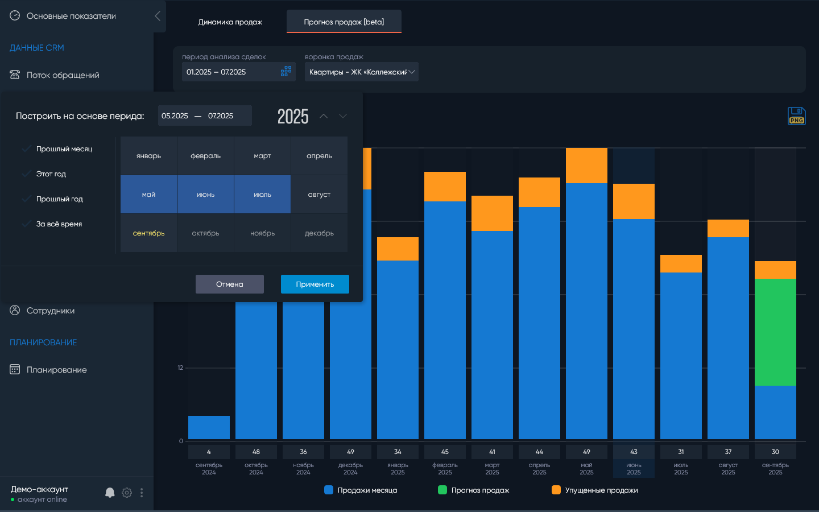This screenshot has height=512, width=819.
Task: Open the воронка продаж dropdown
Action: tap(362, 72)
